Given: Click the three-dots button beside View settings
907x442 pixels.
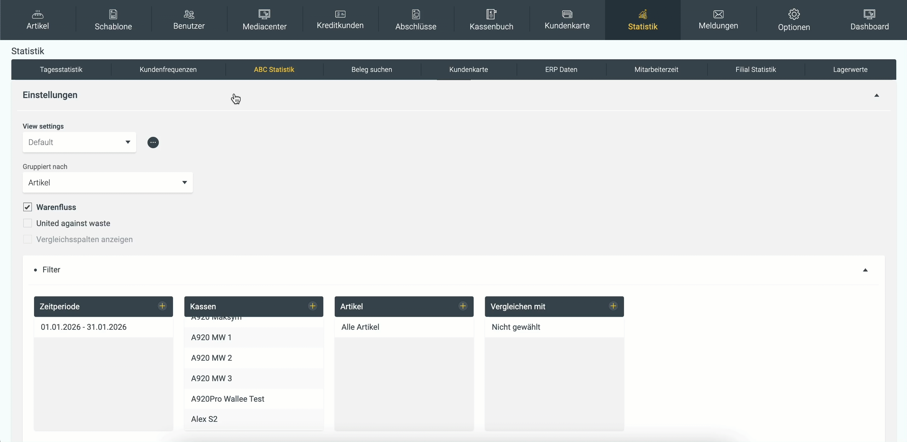Looking at the screenshot, I should [x=153, y=142].
